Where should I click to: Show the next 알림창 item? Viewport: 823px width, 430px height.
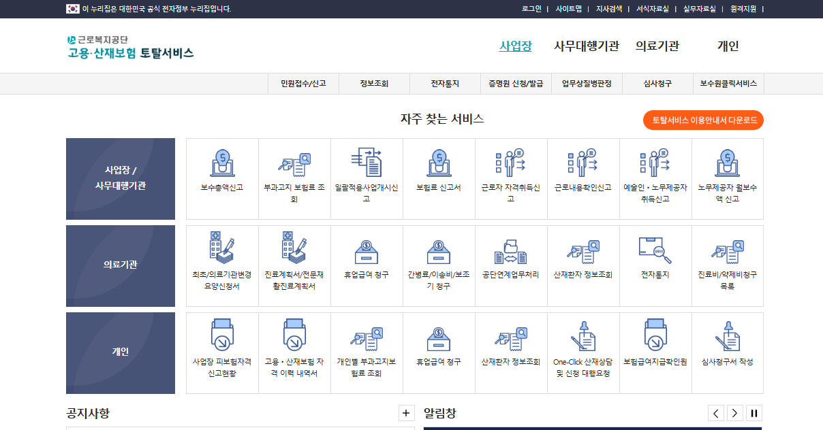click(734, 412)
